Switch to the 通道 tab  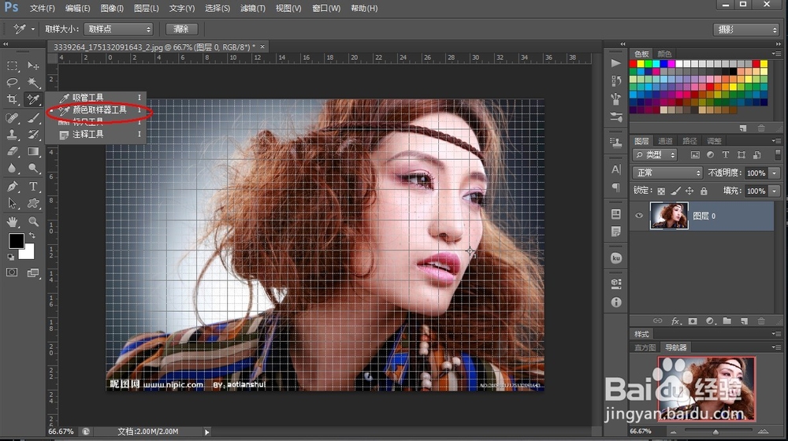click(665, 141)
